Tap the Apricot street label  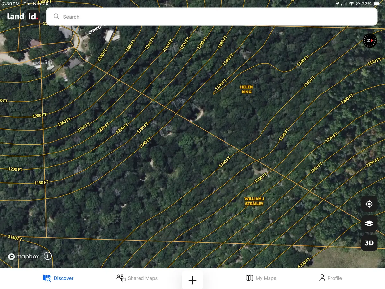pos(95,30)
